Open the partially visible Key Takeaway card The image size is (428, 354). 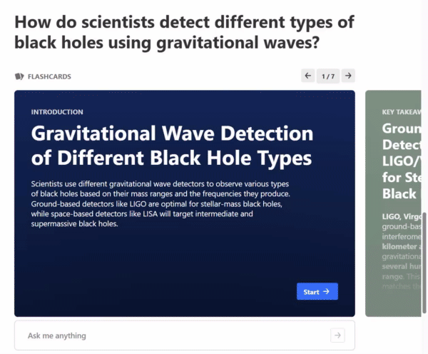point(393,203)
